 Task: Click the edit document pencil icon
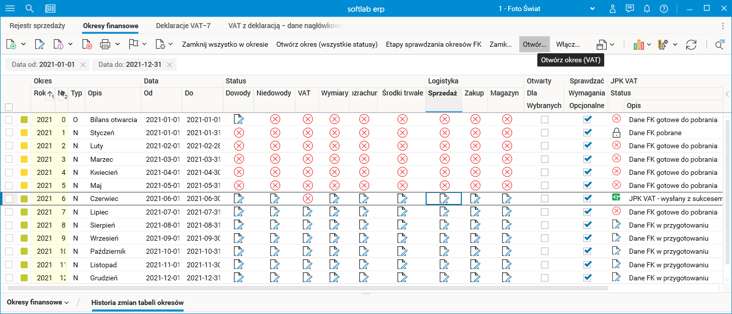tap(39, 45)
